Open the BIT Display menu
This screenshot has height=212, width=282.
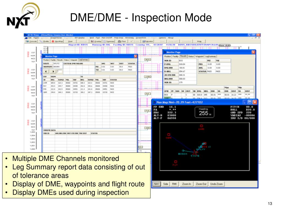point(80,38)
